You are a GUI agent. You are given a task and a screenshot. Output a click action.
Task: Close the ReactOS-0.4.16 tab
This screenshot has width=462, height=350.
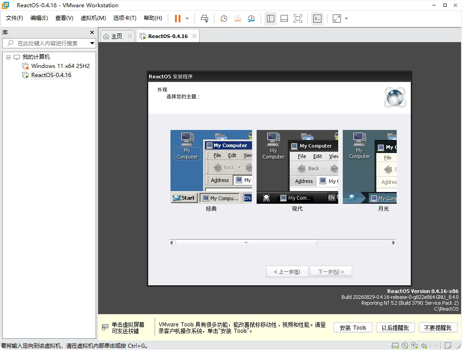(x=194, y=36)
